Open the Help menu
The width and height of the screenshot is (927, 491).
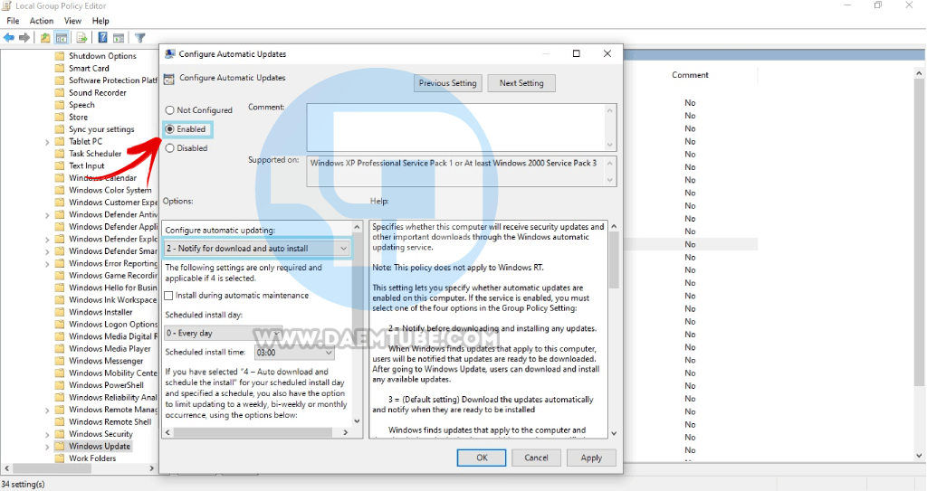coord(100,21)
